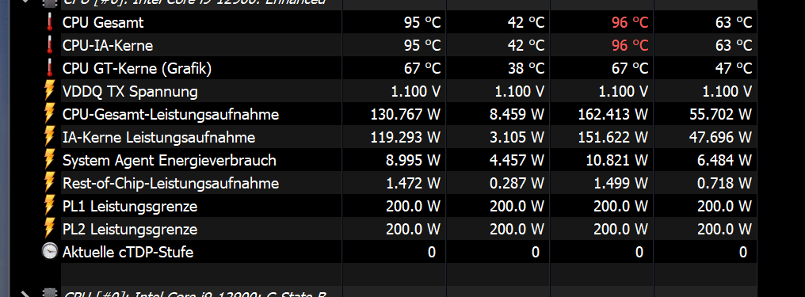Select the Aktuelle cTDP-Stufe row
The width and height of the screenshot is (805, 297).
pos(409,251)
